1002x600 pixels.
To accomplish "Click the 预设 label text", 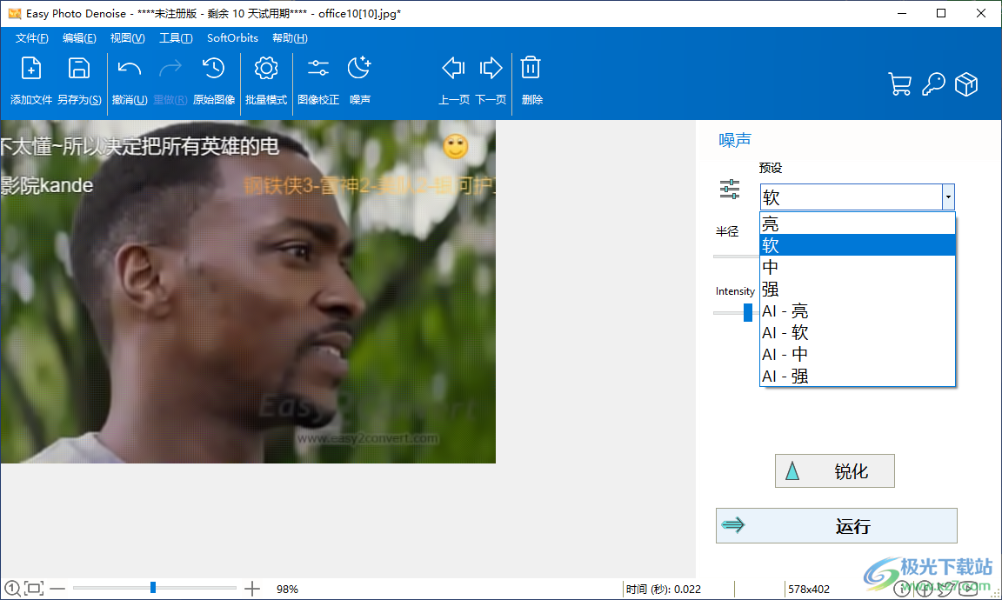I will [771, 168].
